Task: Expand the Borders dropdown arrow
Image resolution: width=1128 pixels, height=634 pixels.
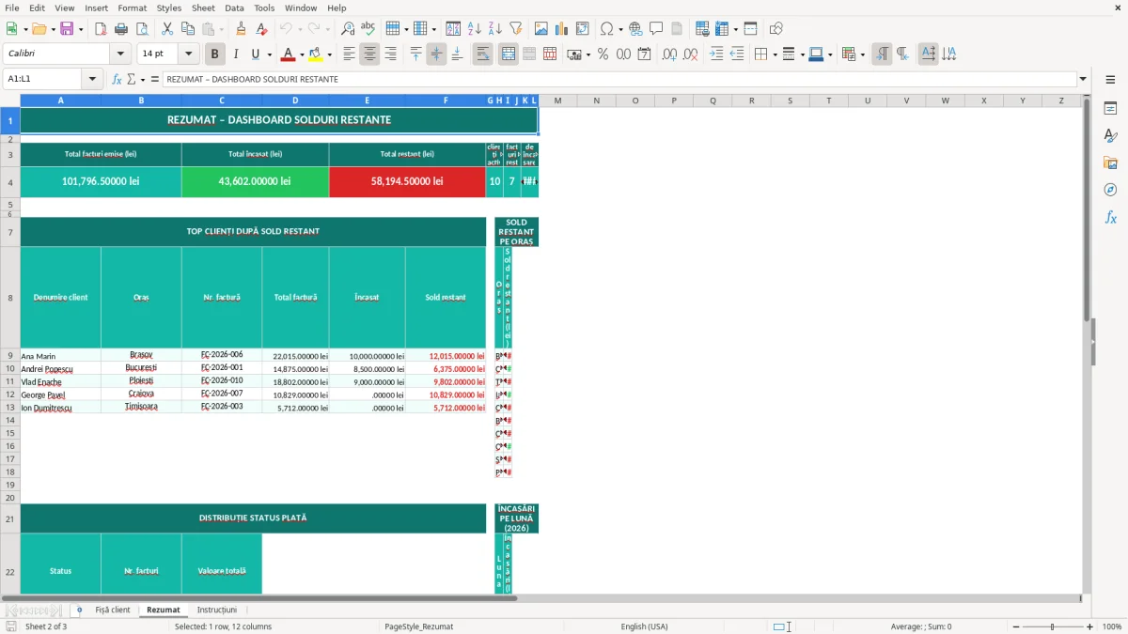Action: (775, 54)
